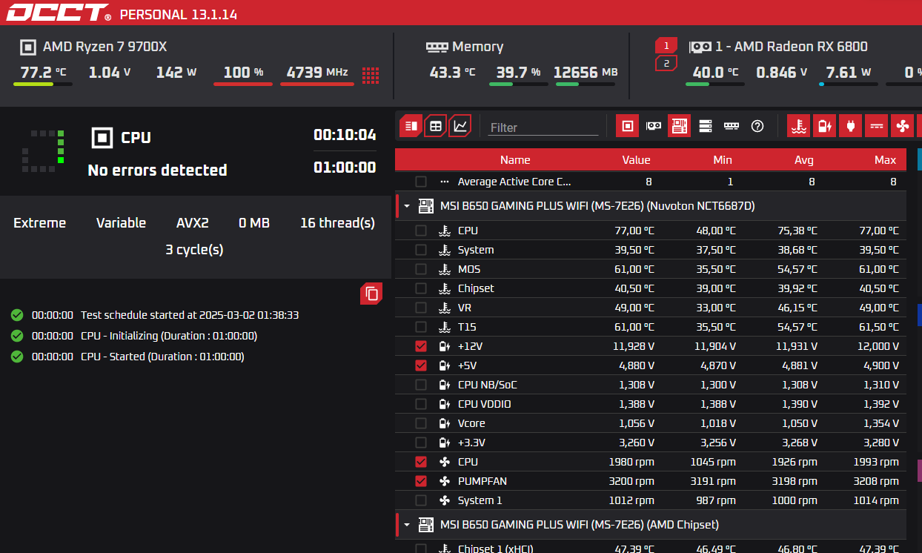Toggle the memory module sensor filter icon

[732, 126]
